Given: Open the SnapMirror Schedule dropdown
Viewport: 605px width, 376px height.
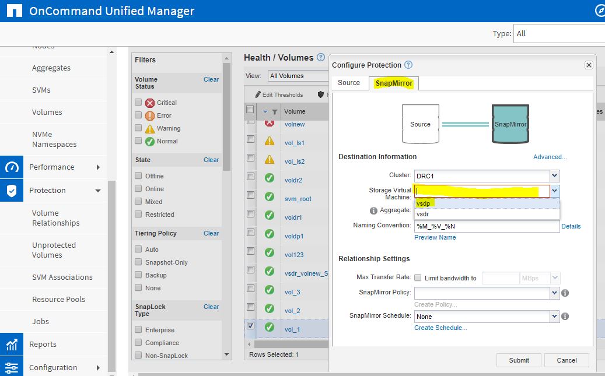Looking at the screenshot, I should (x=554, y=316).
